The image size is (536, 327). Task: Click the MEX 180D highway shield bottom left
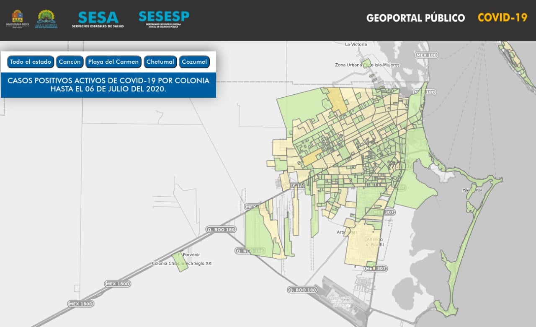point(80,303)
